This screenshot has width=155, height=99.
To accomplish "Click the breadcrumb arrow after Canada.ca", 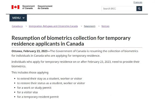I will pyautogui.click(x=26, y=26).
